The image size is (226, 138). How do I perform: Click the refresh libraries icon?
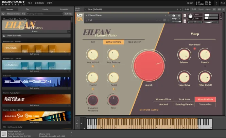3,14
